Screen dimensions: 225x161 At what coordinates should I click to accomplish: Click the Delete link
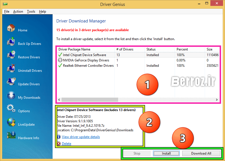tap(66, 144)
